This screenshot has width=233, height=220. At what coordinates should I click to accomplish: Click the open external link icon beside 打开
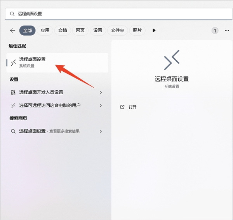coord(122,107)
